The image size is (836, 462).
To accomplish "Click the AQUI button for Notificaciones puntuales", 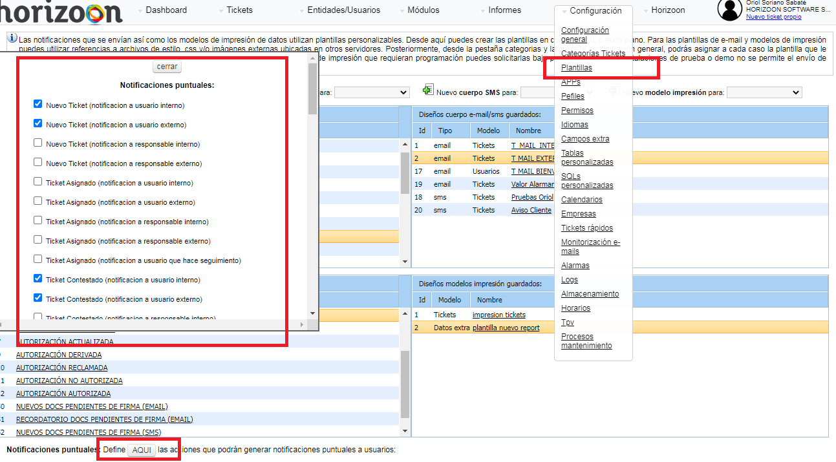I will (x=142, y=450).
